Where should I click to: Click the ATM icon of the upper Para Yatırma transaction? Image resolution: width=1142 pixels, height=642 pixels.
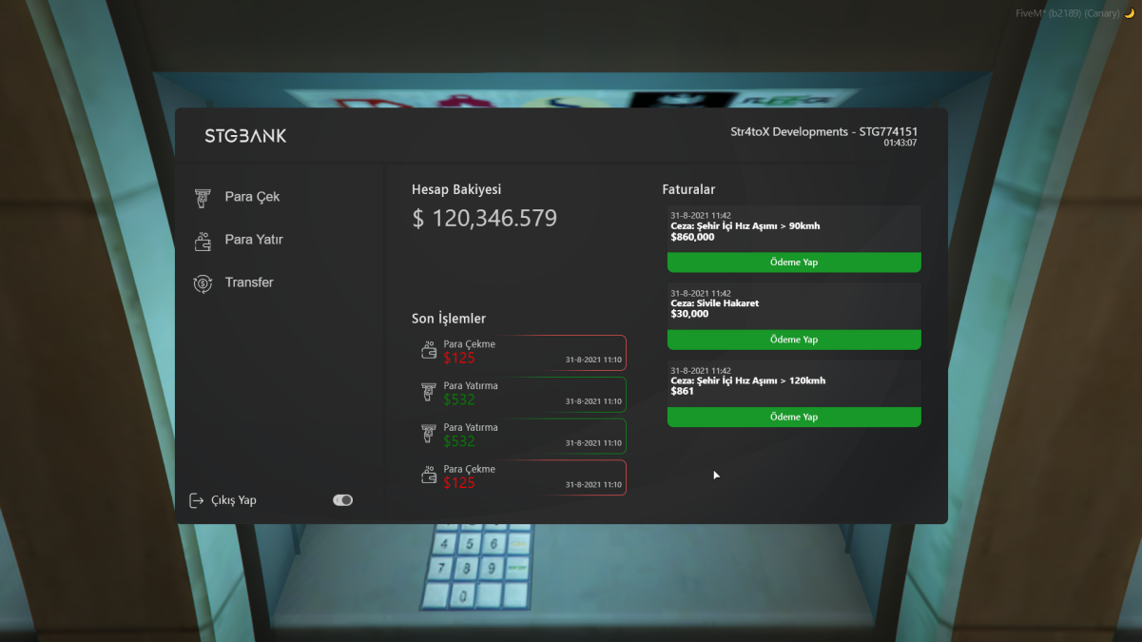point(429,392)
